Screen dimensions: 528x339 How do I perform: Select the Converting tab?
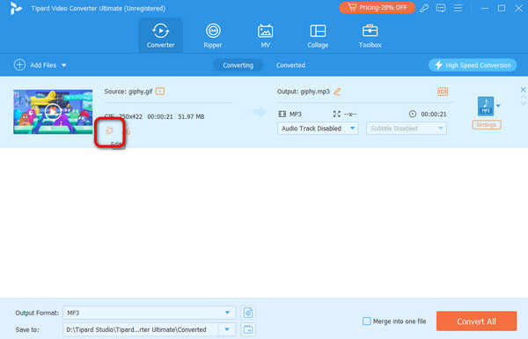pyautogui.click(x=238, y=65)
